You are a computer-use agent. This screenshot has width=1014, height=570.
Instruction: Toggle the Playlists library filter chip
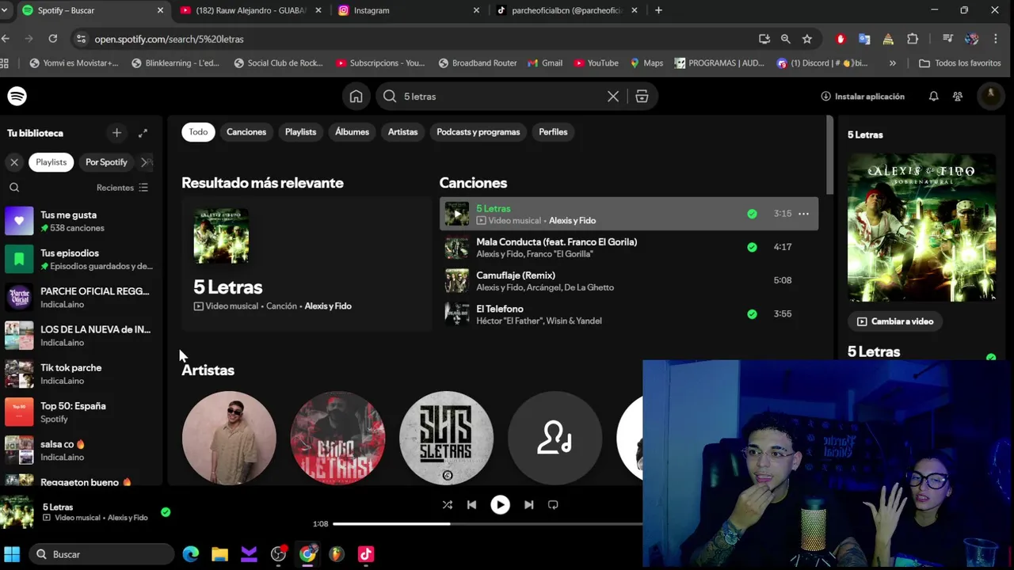pos(51,162)
